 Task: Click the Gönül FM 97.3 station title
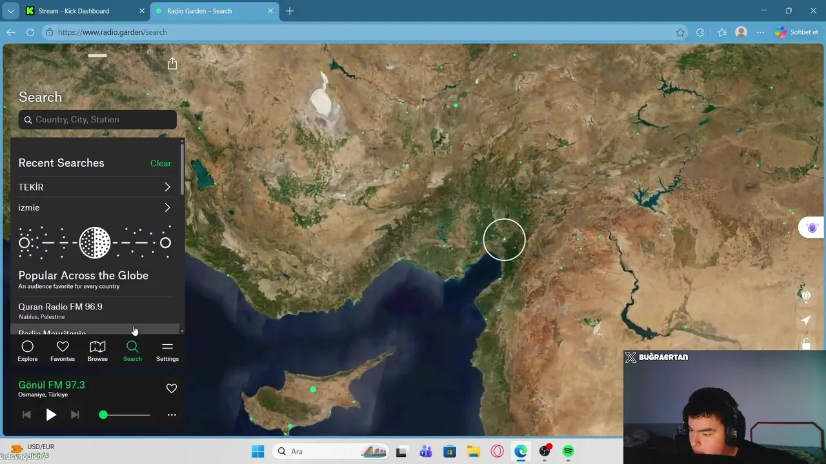coord(52,385)
